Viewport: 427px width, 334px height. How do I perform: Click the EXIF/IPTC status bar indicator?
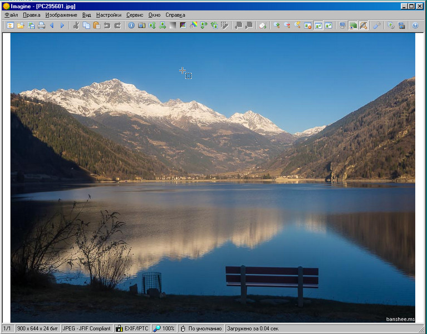(x=132, y=328)
